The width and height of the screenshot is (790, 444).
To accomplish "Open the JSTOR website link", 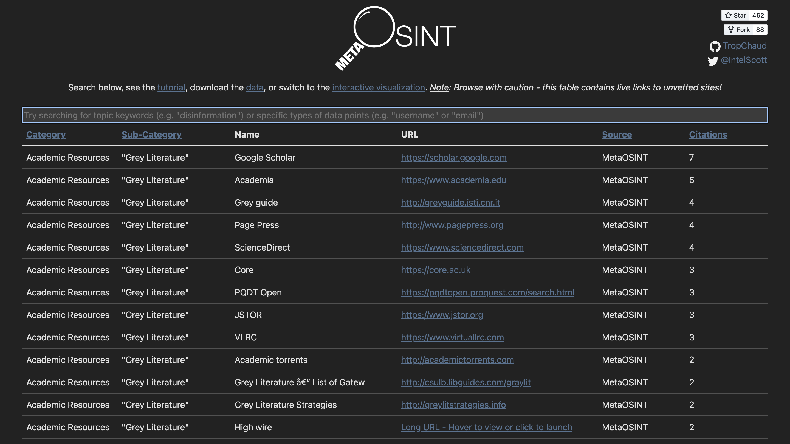I will [442, 315].
